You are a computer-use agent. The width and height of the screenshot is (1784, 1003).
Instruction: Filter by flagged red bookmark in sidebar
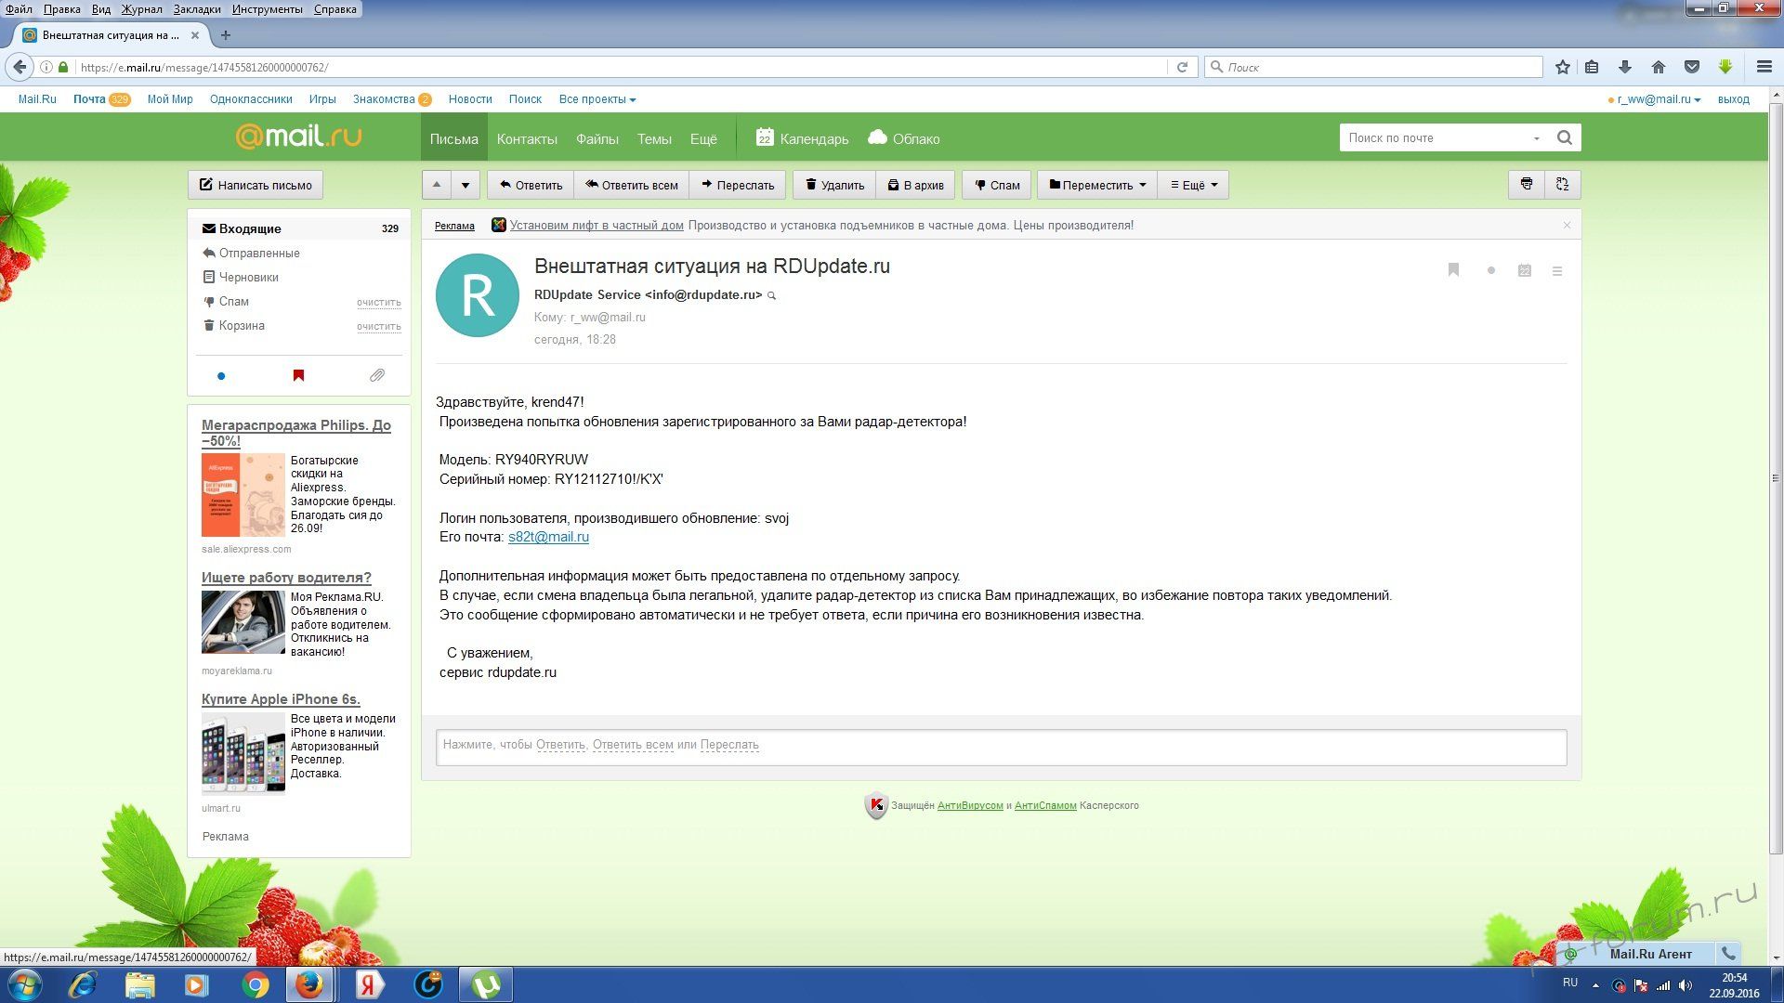coord(298,375)
